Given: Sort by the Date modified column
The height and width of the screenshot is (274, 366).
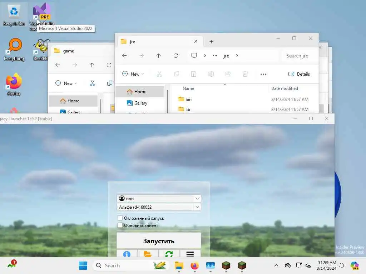Looking at the screenshot, I should [285, 88].
